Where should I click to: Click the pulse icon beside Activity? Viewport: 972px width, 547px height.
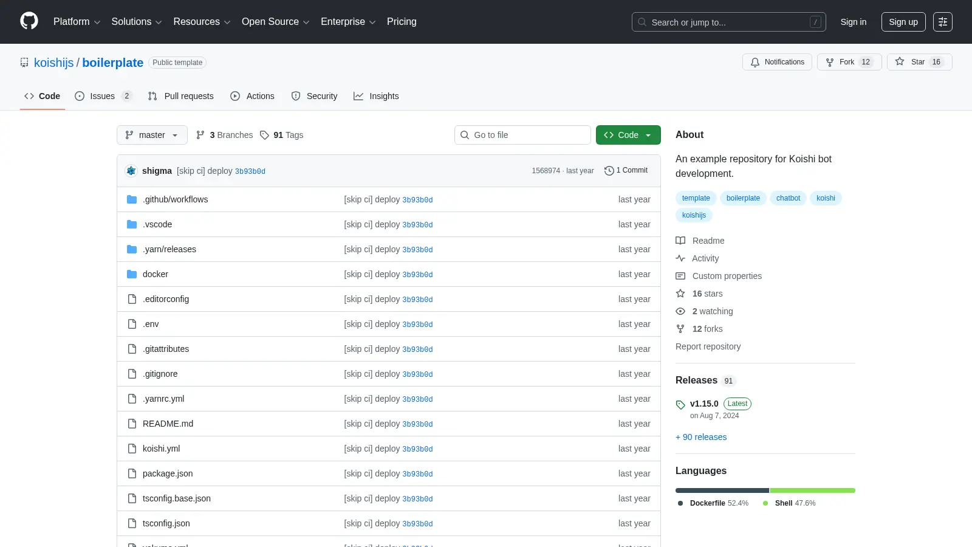(680, 258)
